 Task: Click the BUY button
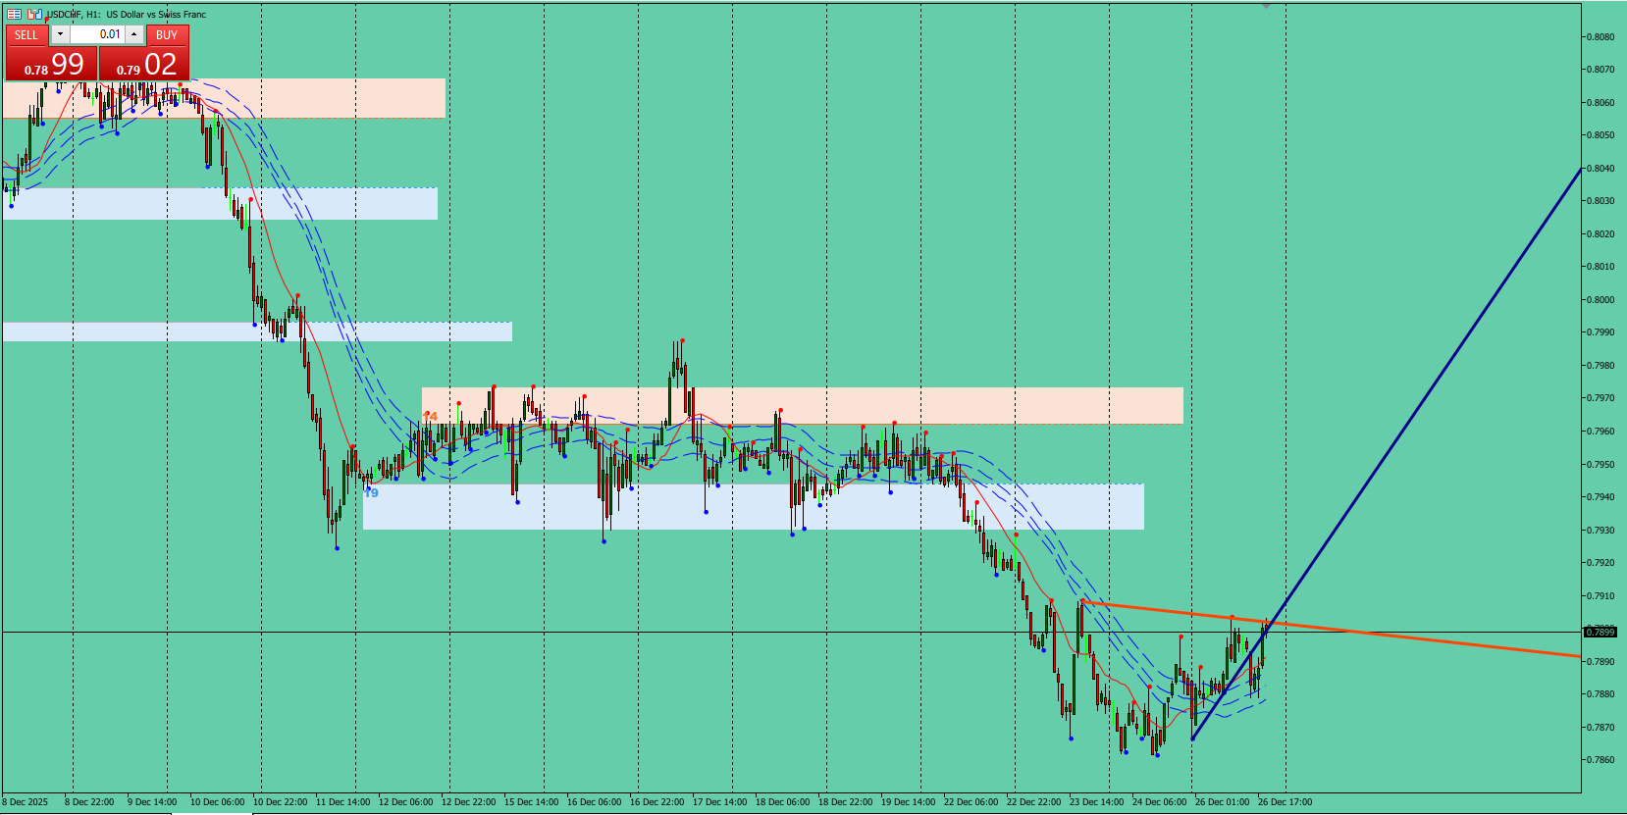click(167, 35)
